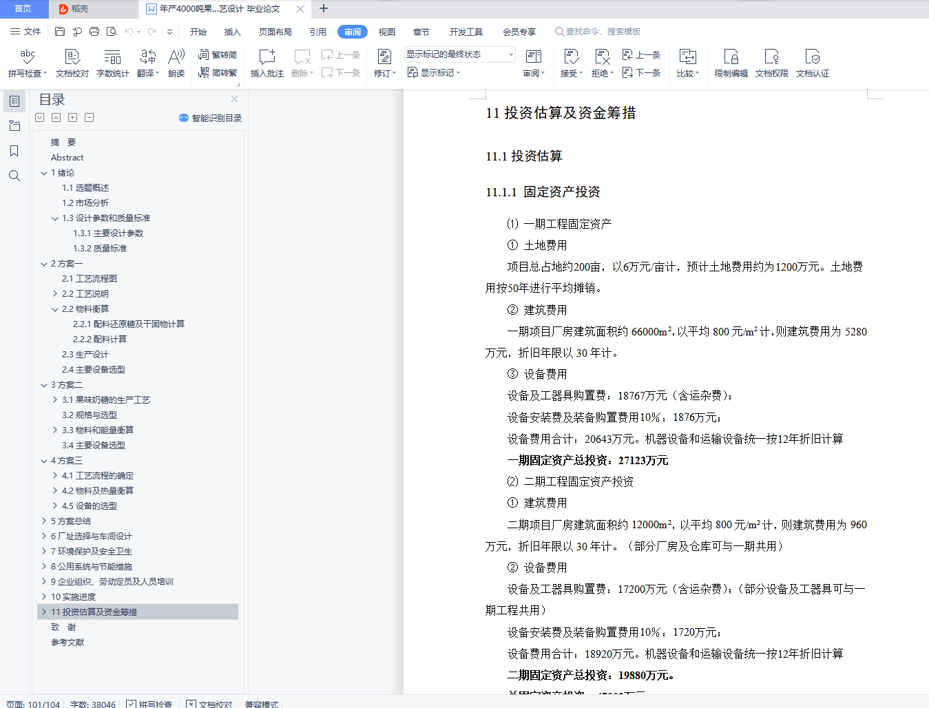
Task: Click the 页面: 101/104 page indicator
Action: pyautogui.click(x=33, y=704)
